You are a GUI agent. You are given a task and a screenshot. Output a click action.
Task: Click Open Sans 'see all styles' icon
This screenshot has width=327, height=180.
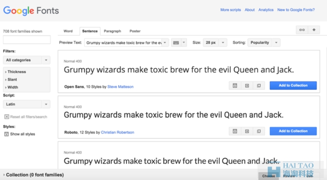235,86
